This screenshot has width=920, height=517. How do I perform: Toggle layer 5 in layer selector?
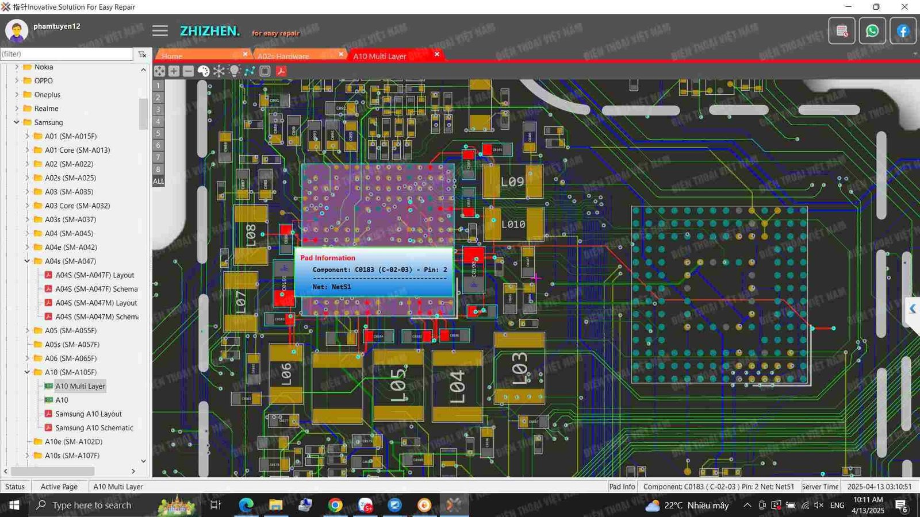tap(158, 133)
